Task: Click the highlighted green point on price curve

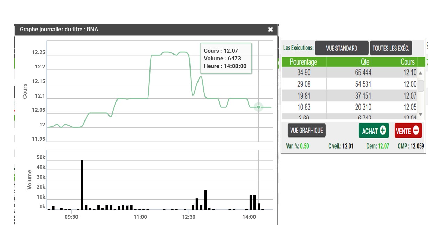Action: pos(258,107)
